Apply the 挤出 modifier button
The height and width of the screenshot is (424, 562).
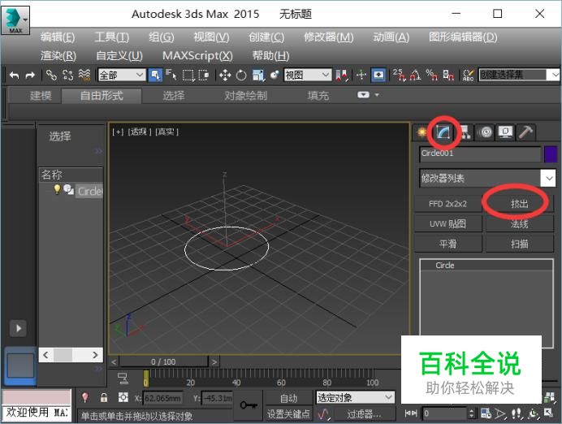519,204
